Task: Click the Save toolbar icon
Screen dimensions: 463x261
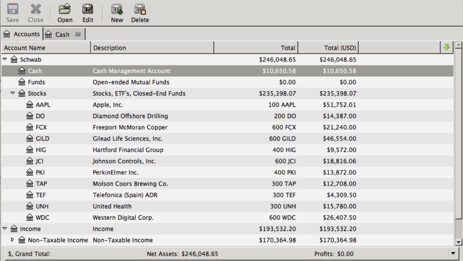Action: tap(13, 9)
